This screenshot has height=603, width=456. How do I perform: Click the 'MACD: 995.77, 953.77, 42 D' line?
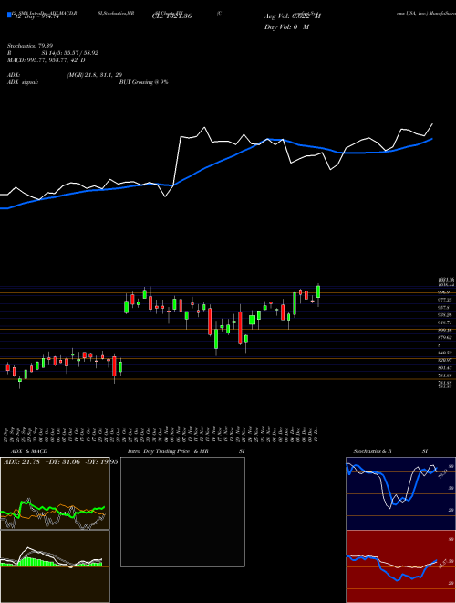click(x=47, y=60)
